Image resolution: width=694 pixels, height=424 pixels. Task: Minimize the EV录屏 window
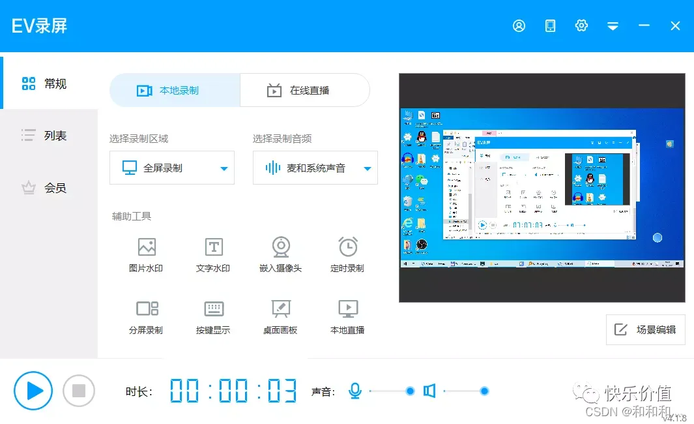(x=644, y=25)
